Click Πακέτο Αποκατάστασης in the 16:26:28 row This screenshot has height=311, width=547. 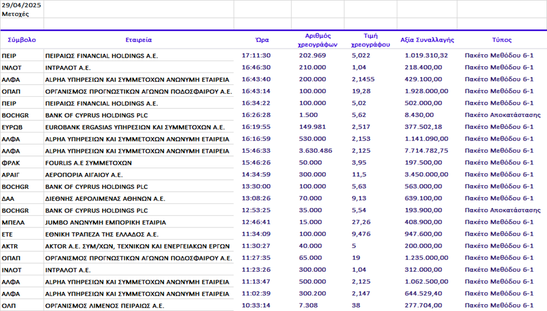point(502,115)
